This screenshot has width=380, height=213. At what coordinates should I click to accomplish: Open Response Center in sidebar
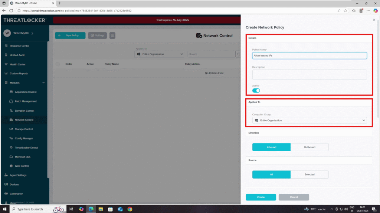(x=19, y=46)
